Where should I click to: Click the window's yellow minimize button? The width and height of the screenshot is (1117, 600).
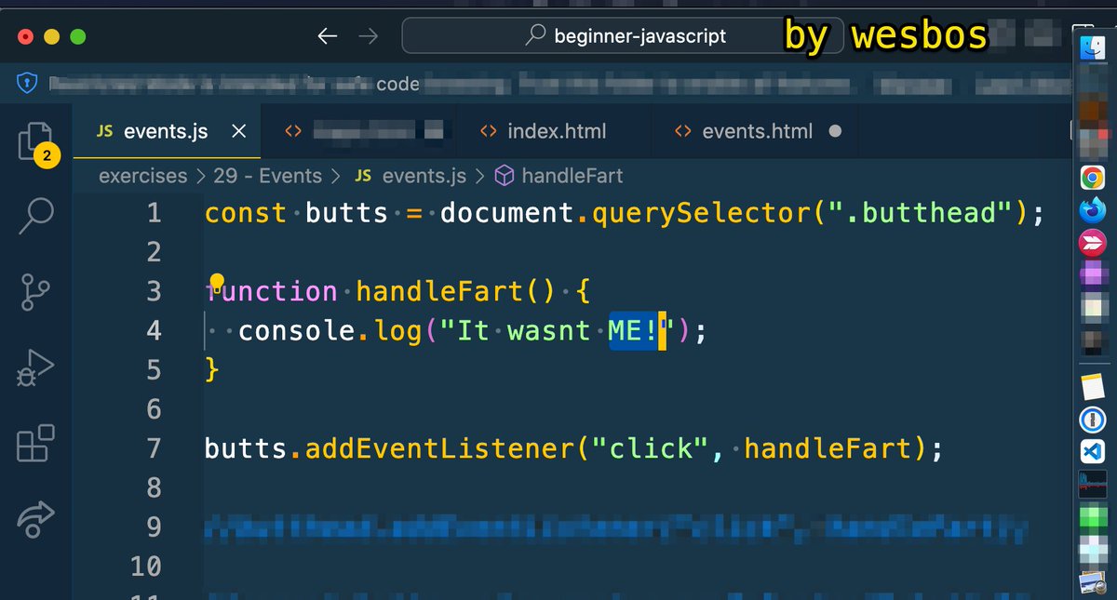click(52, 37)
